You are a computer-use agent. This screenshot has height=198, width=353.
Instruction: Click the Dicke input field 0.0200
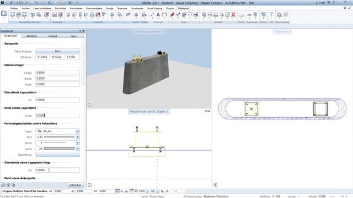point(57,116)
